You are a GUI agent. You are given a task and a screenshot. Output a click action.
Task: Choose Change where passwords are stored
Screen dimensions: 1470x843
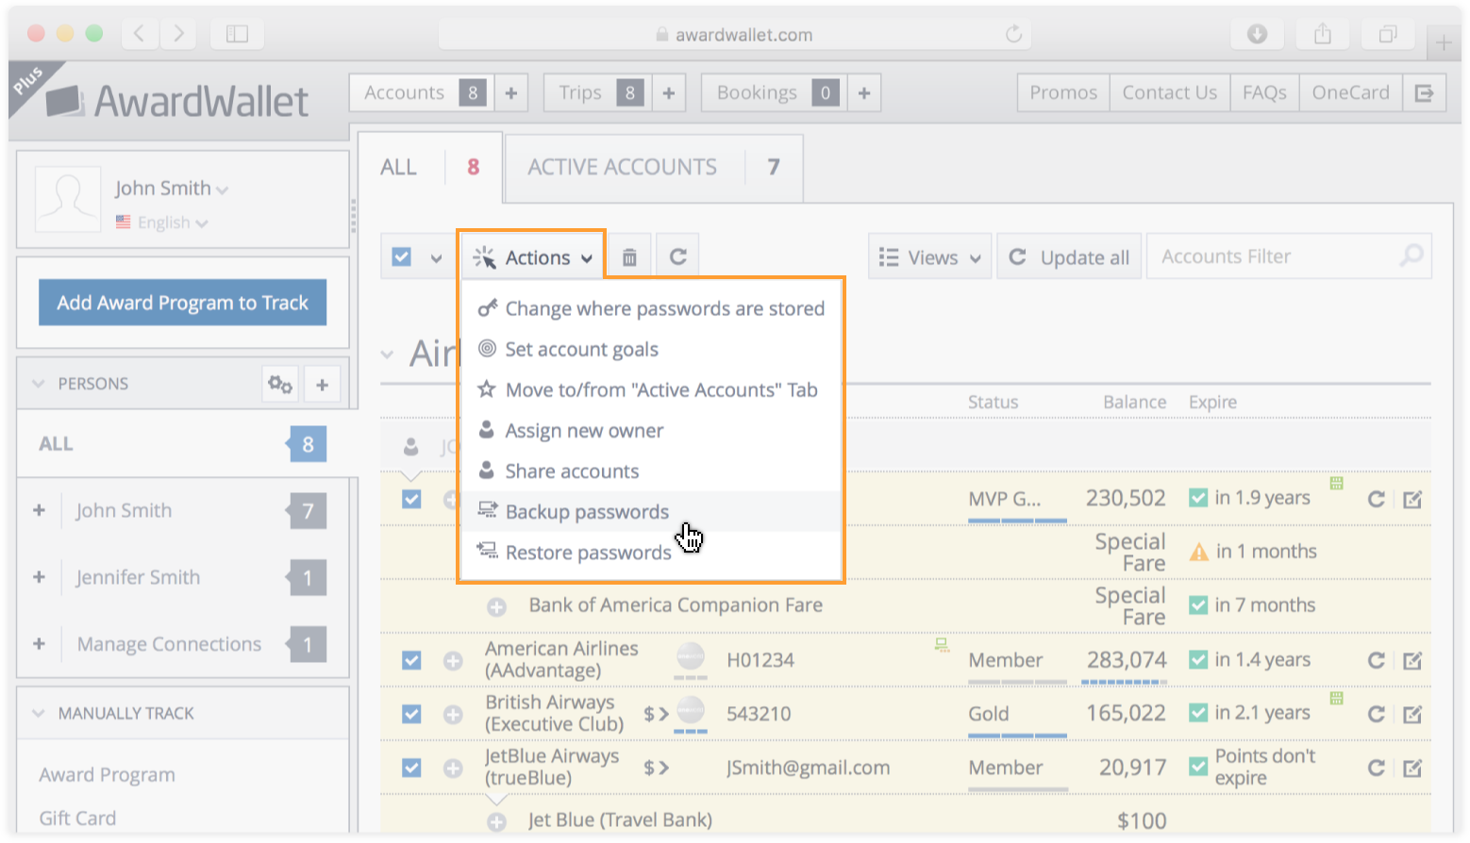point(651,308)
